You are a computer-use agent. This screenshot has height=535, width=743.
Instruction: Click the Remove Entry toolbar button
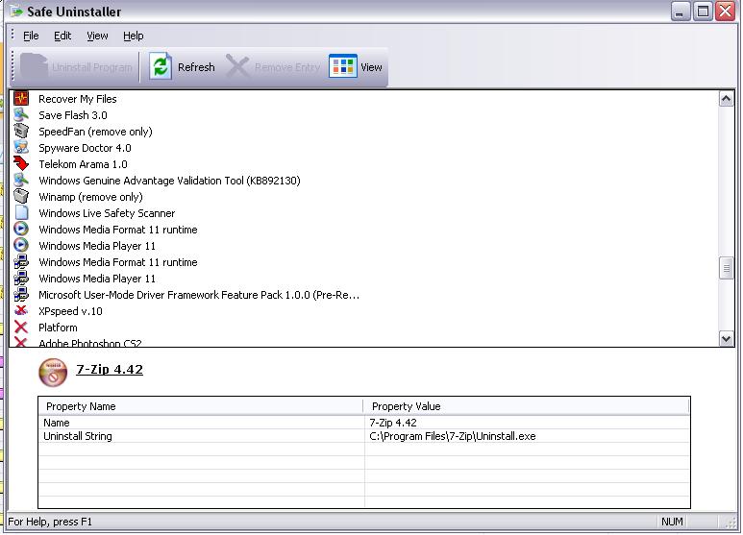(273, 67)
